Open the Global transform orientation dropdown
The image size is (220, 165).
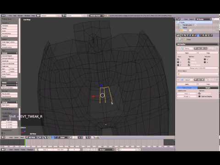pyautogui.click(x=64, y=137)
